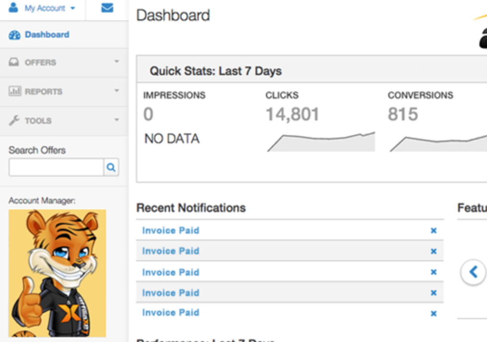487x342 pixels.
Task: Click the envelope messages icon
Action: click(107, 8)
